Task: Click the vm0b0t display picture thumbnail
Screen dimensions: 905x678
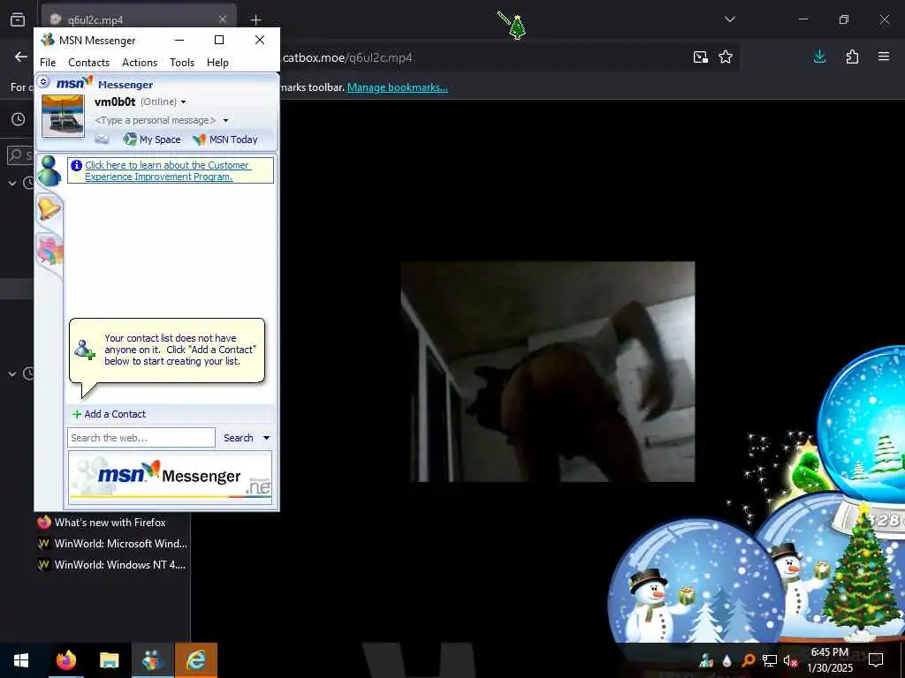Action: click(63, 116)
